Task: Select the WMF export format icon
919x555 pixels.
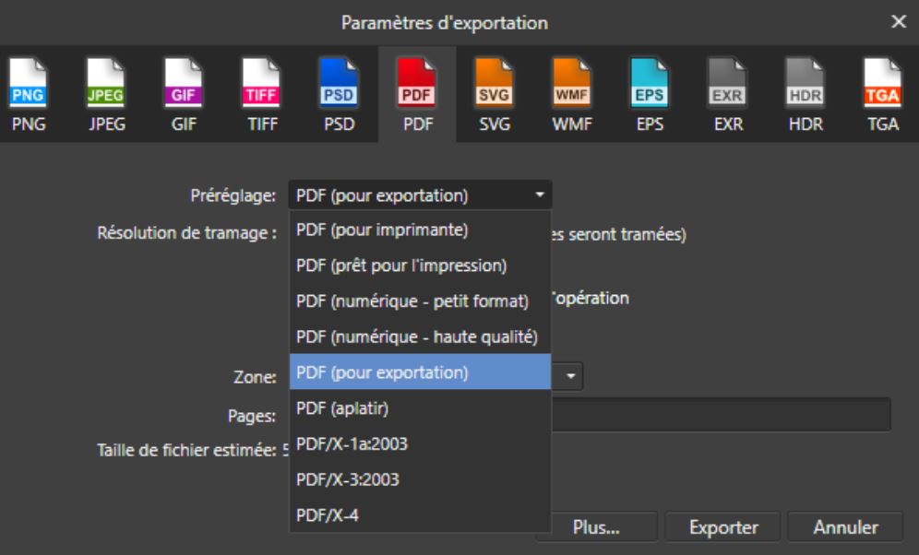Action: pos(572,94)
